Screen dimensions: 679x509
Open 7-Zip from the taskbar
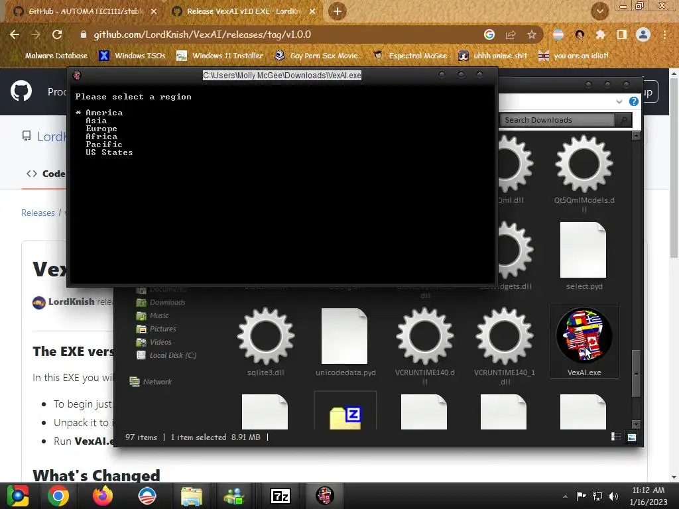[280, 496]
